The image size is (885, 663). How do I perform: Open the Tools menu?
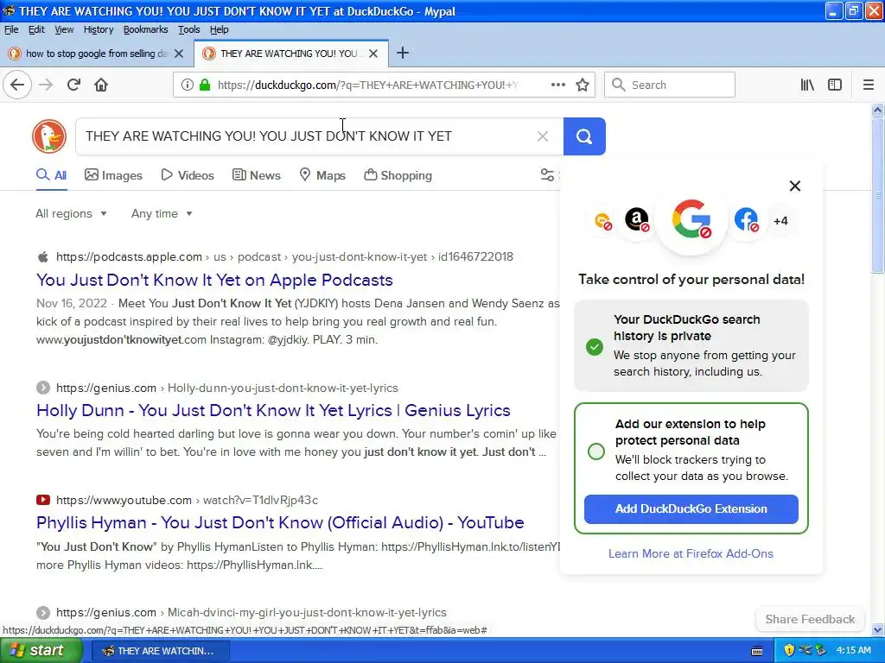[188, 29]
